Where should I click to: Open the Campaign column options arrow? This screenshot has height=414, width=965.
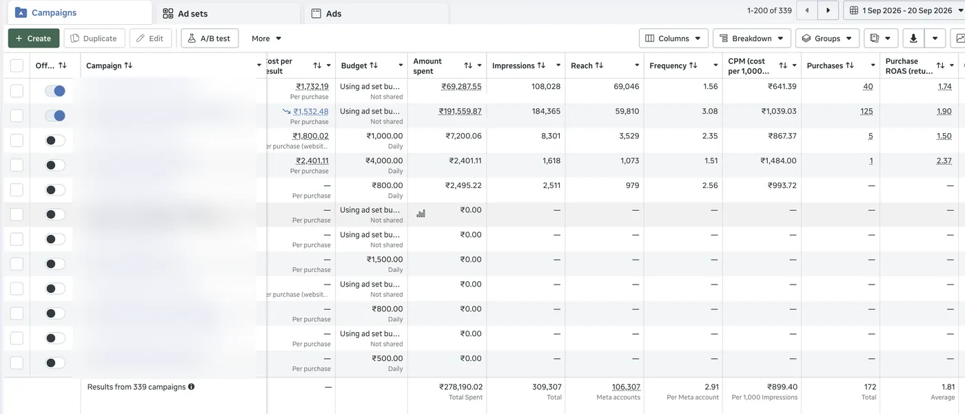click(x=259, y=65)
